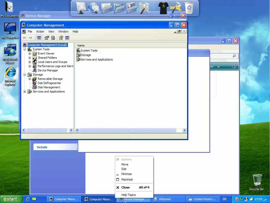Open Properties toolbar icon in Computer Management

tap(47, 38)
